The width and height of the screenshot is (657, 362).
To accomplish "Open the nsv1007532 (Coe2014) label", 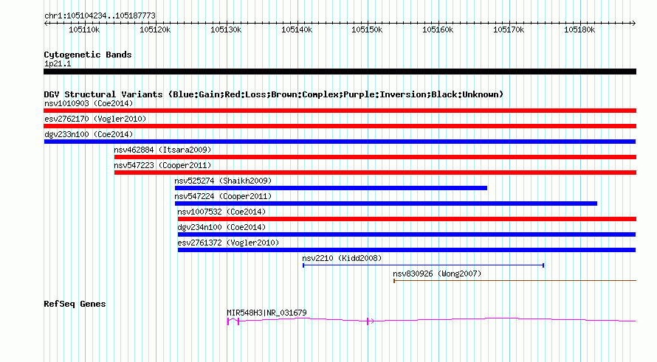I will [x=221, y=212].
